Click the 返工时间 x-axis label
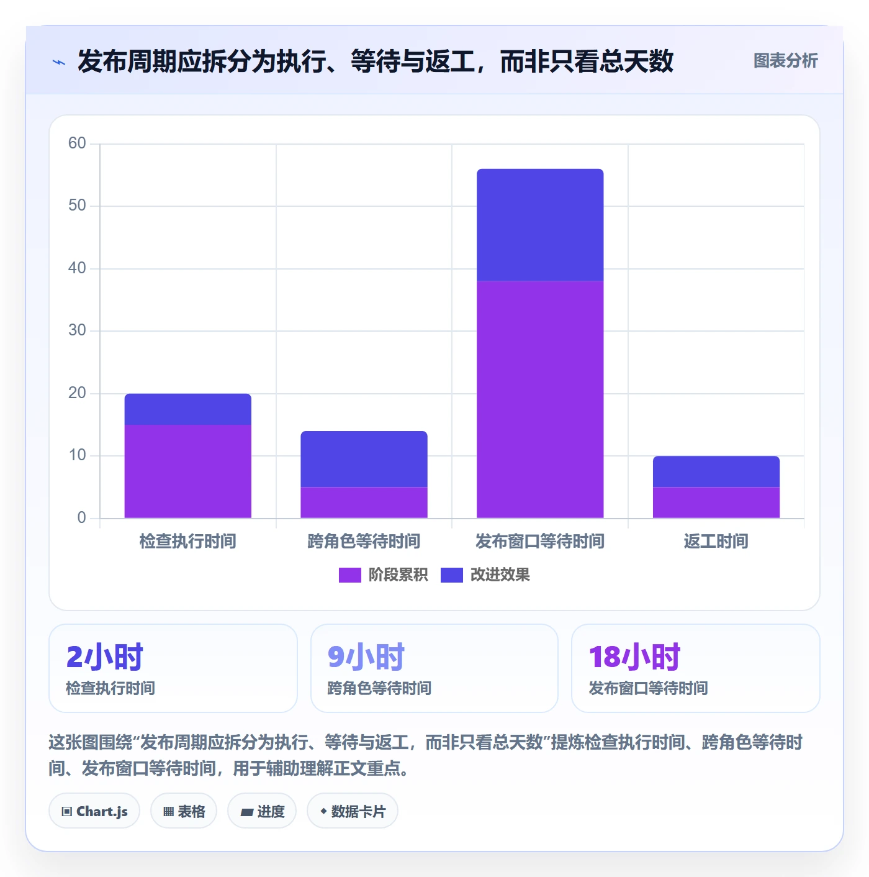Viewport: 869px width, 877px height. click(716, 542)
